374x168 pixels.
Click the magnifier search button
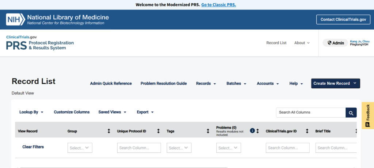point(351,112)
